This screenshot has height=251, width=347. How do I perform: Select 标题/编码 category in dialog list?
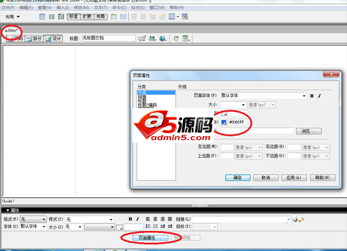147,106
